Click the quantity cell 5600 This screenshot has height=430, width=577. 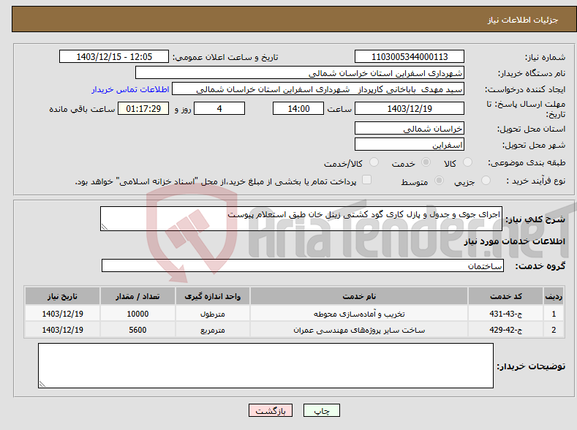[x=137, y=330]
